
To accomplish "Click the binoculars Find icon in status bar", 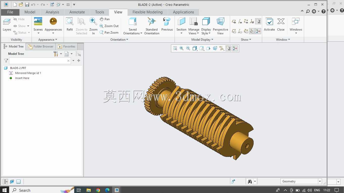I will (x=250, y=181).
